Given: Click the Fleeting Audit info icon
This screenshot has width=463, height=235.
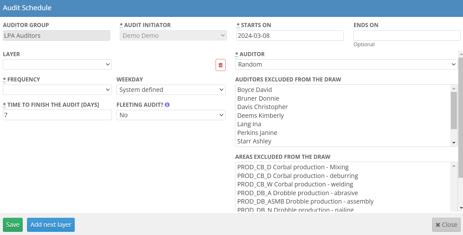Looking at the screenshot, I should click(167, 105).
